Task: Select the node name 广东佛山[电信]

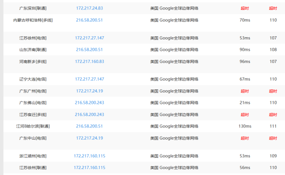Action: pos(33,102)
